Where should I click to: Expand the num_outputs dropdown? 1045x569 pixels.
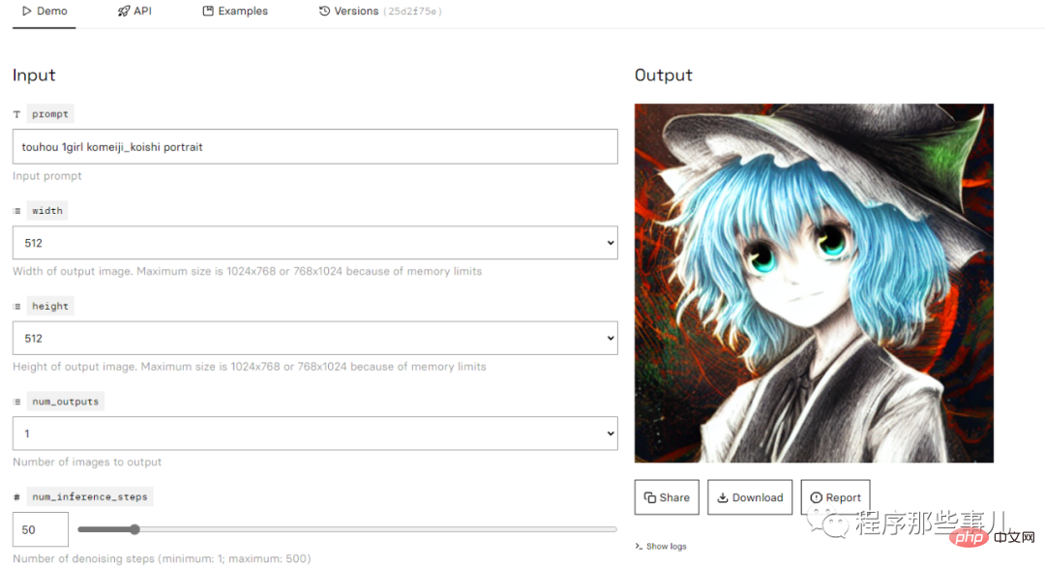click(x=315, y=434)
